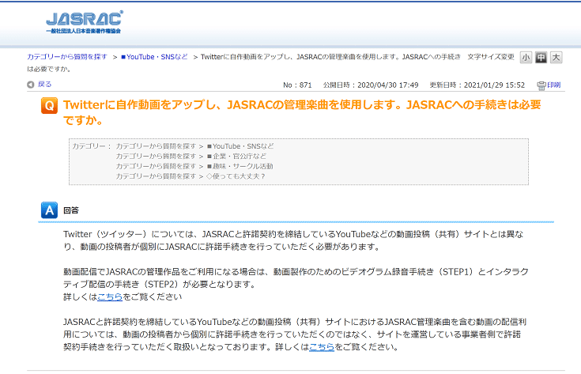Open category ◇使っても大丈夫？

click(x=236, y=176)
